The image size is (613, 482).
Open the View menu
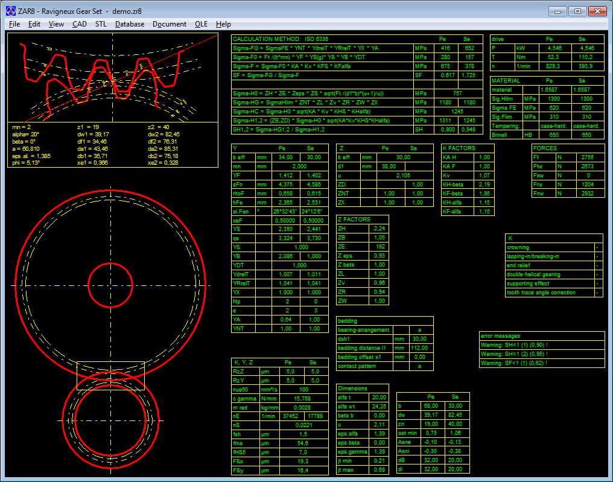coord(56,24)
